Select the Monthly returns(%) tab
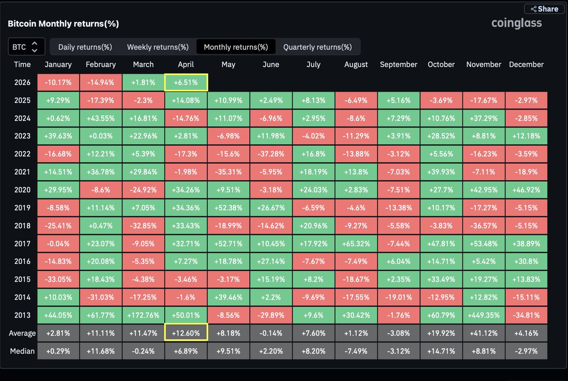The width and height of the screenshot is (568, 381). click(x=236, y=47)
